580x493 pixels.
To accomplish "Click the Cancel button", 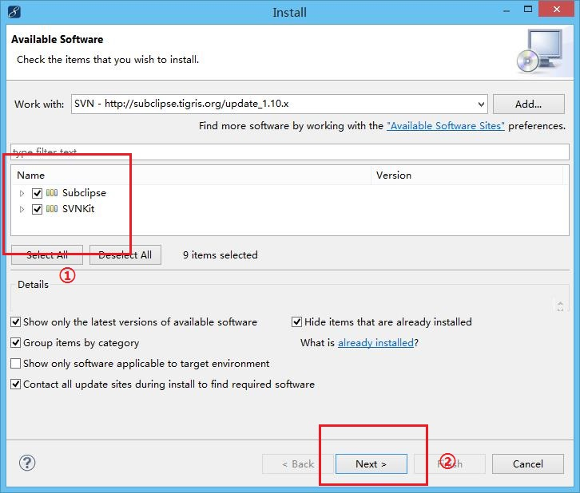I will click(x=528, y=463).
